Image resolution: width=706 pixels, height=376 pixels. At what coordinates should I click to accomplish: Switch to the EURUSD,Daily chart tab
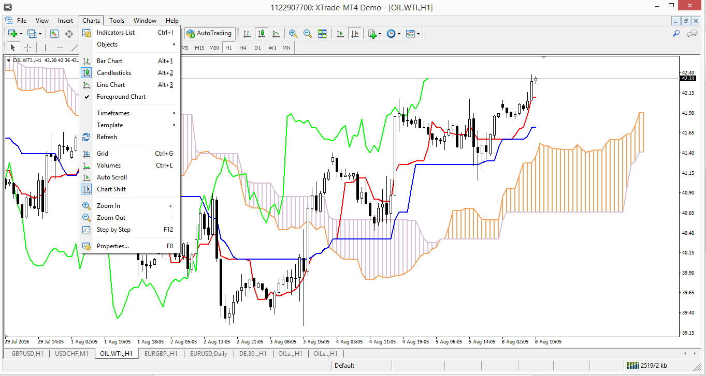click(208, 354)
